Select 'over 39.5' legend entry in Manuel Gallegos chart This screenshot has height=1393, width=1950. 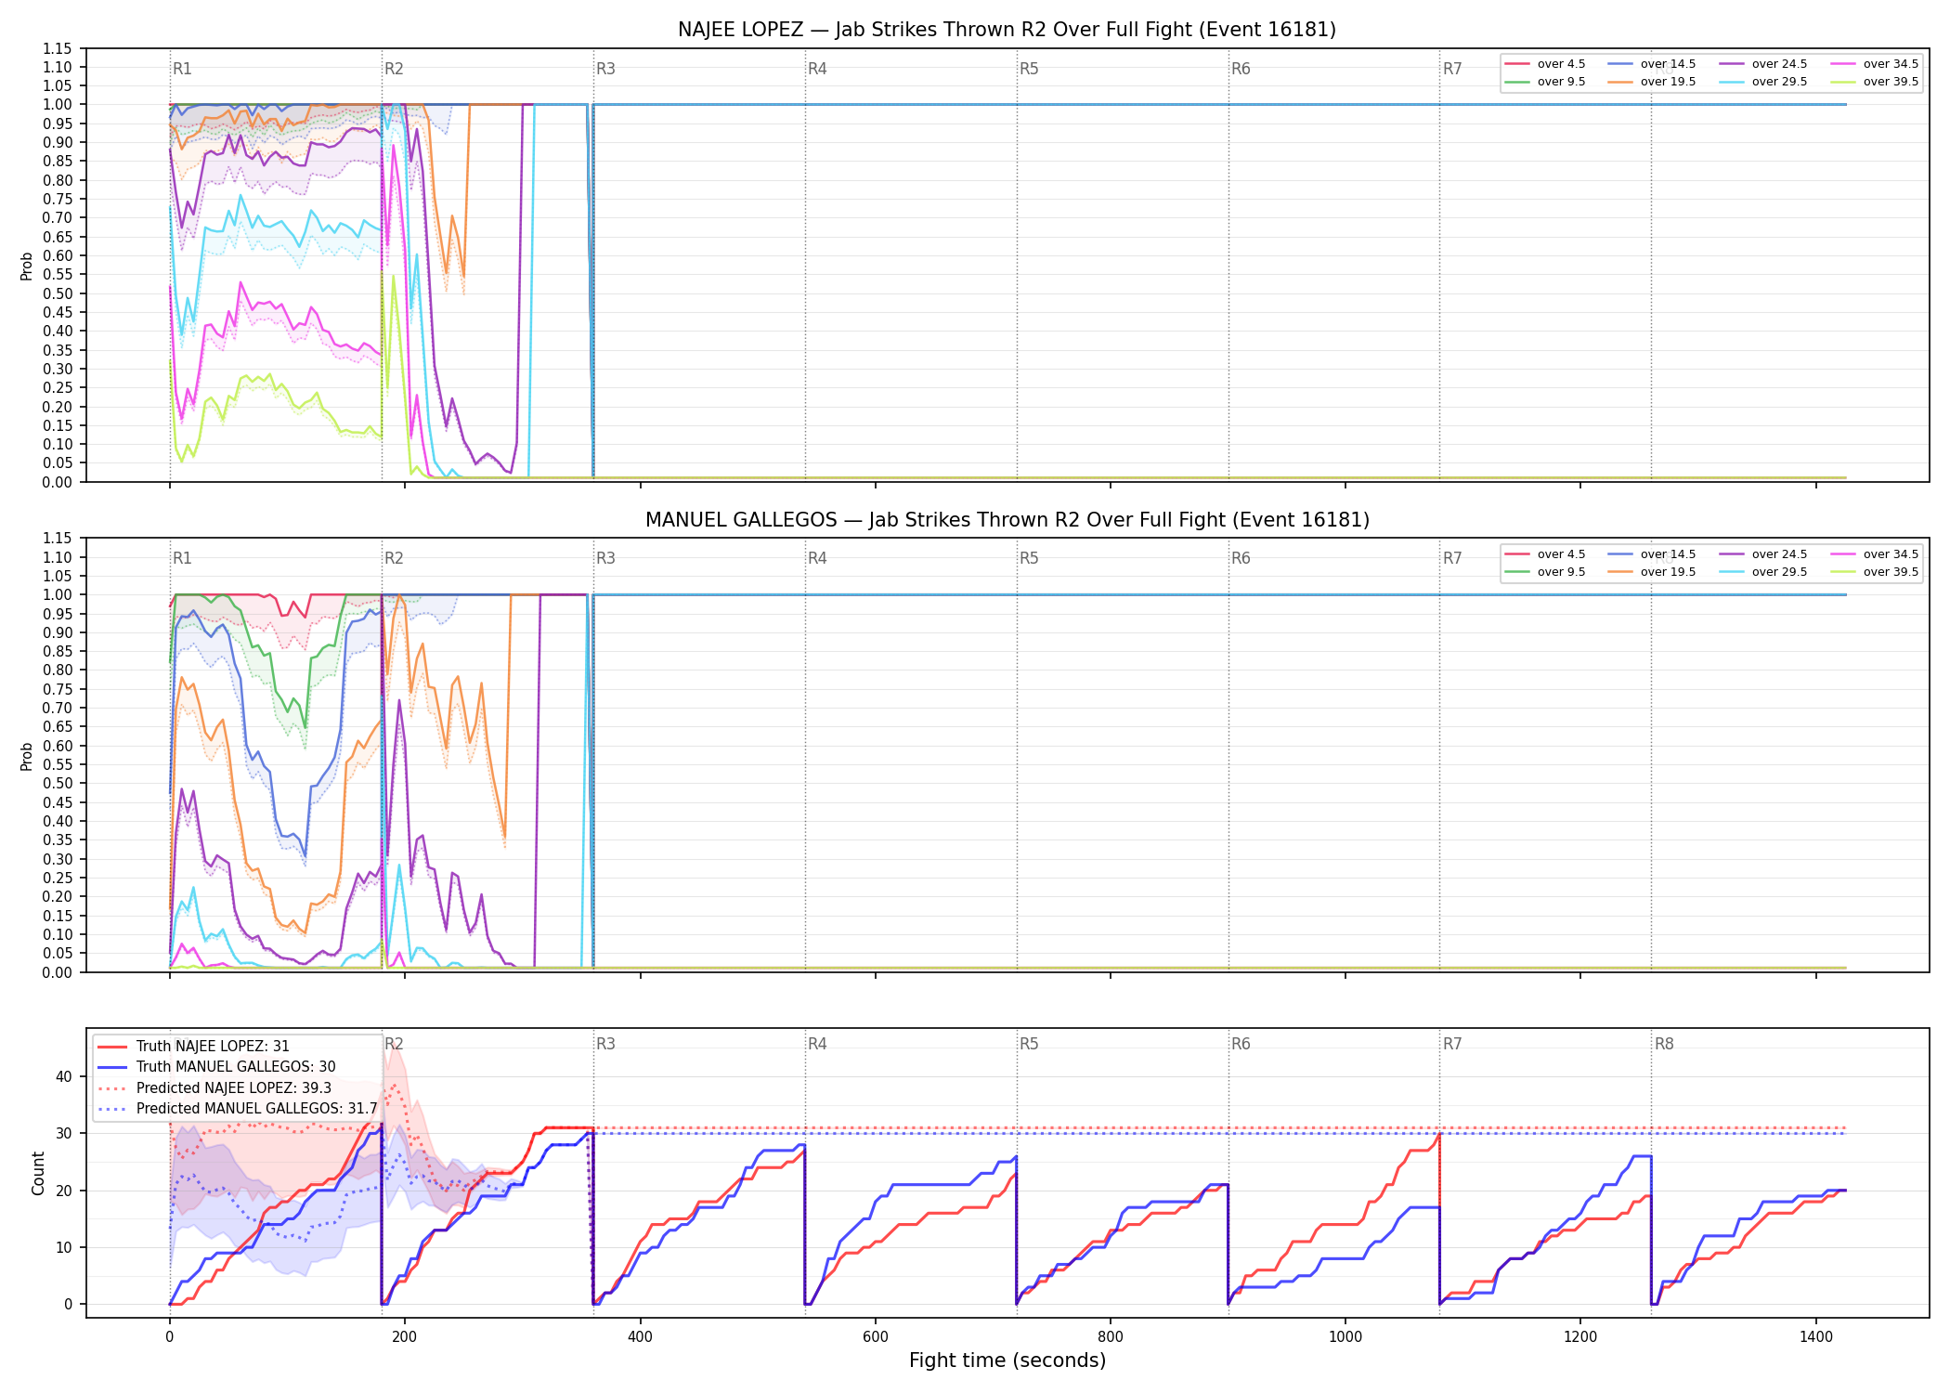[1874, 572]
